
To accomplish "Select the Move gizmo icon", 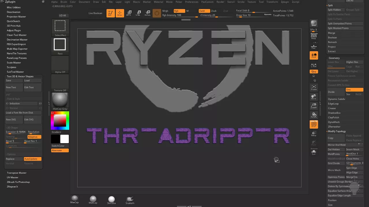I will [129, 13].
